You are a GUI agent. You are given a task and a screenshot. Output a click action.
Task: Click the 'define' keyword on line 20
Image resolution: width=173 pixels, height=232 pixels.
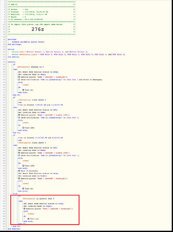click(11, 49)
